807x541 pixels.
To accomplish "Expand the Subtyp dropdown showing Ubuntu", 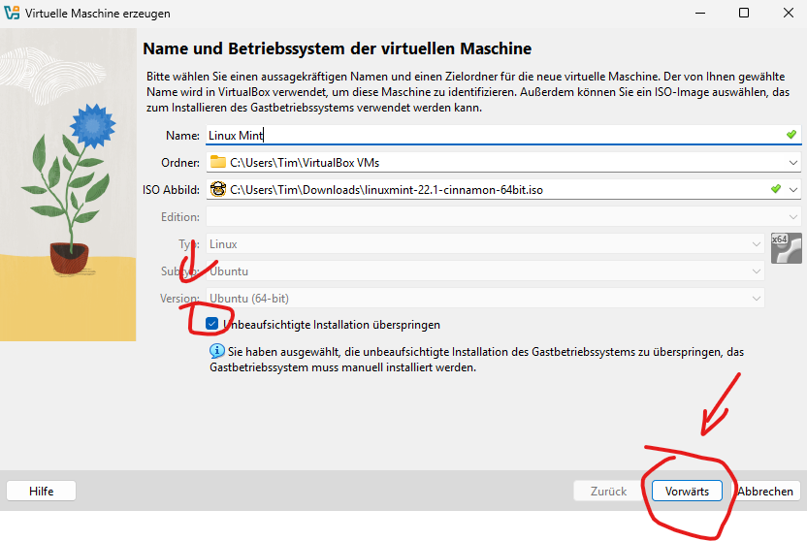I will point(756,271).
